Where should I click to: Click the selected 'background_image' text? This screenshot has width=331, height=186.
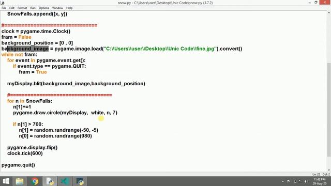[28, 49]
